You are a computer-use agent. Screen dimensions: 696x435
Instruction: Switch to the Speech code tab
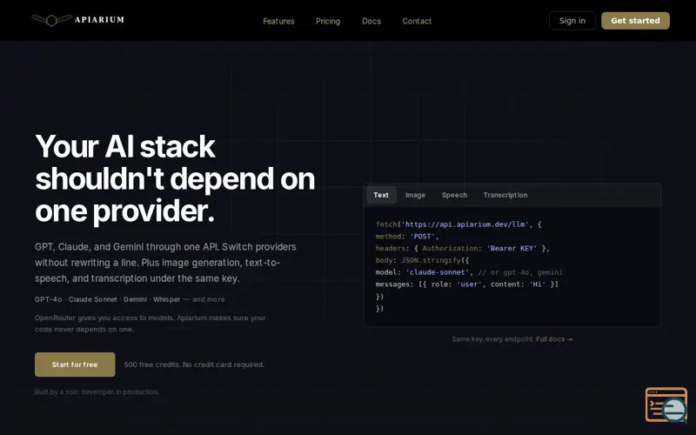click(x=454, y=195)
